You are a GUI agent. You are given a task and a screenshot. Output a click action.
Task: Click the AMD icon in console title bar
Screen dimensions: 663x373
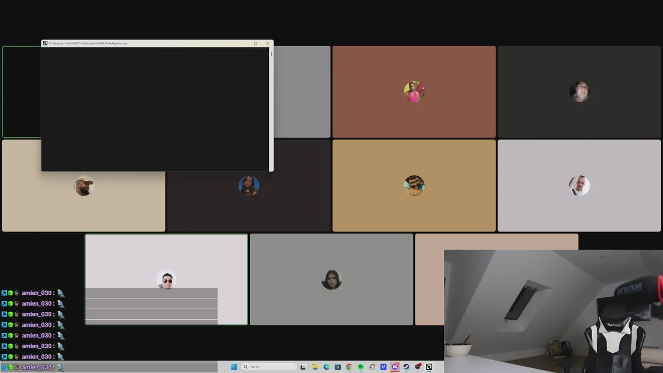pyautogui.click(x=45, y=44)
